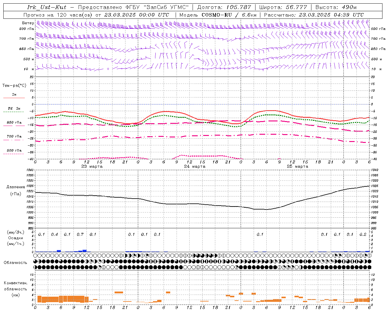
Task: Click the (км) unit label under convective cloudiness
Action: pyautogui.click(x=15, y=295)
